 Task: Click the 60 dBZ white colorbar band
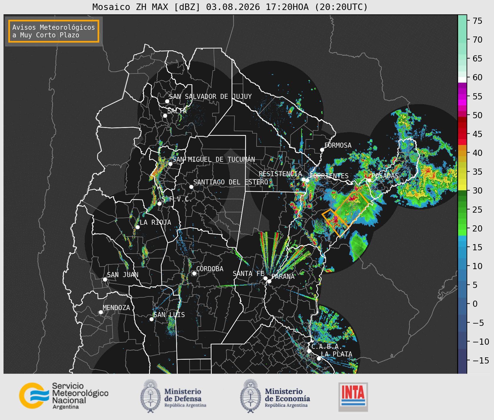click(x=462, y=80)
